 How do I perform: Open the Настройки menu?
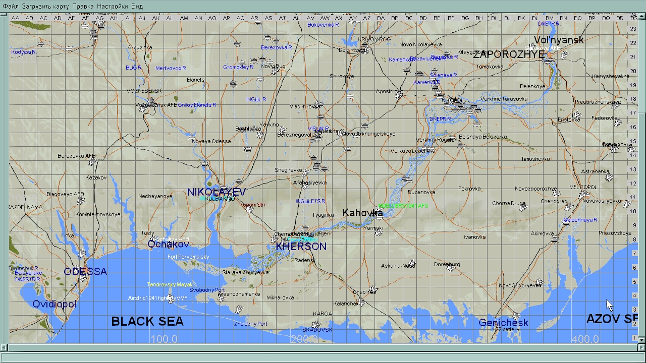[113, 6]
